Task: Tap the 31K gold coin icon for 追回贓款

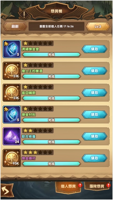Action: pos(12,92)
